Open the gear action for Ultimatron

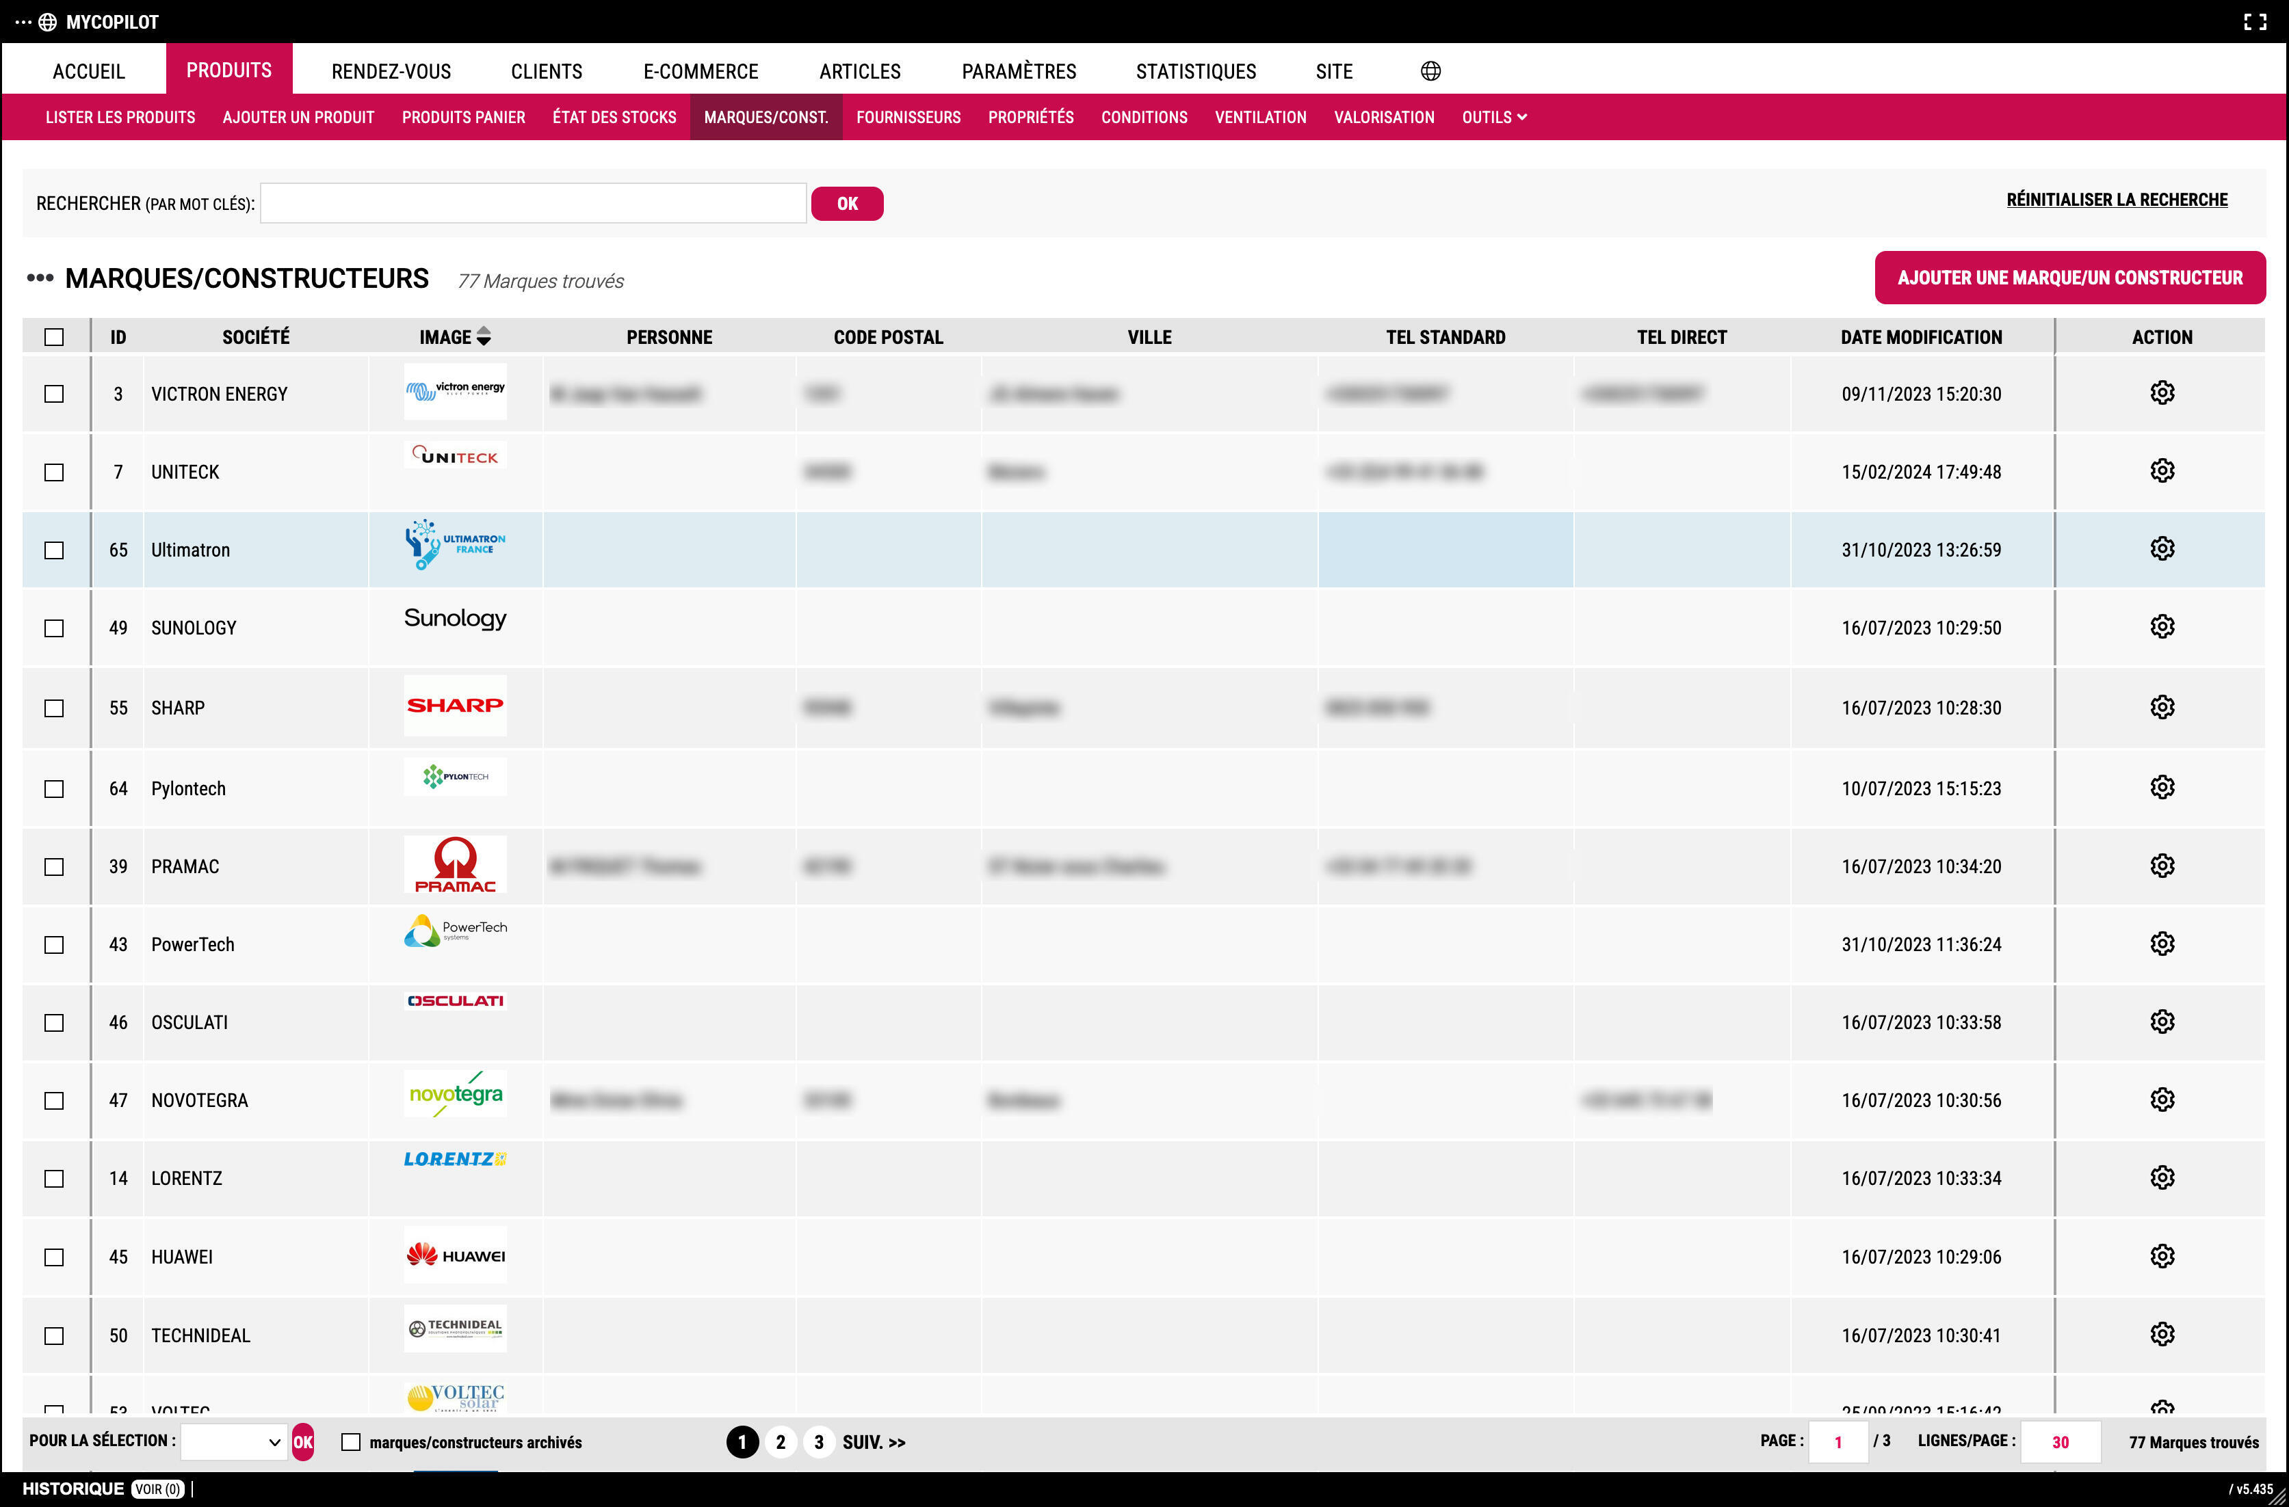pyautogui.click(x=2162, y=548)
